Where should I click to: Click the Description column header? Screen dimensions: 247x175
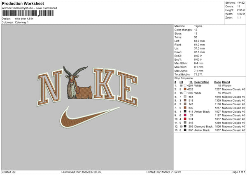coord(202,82)
